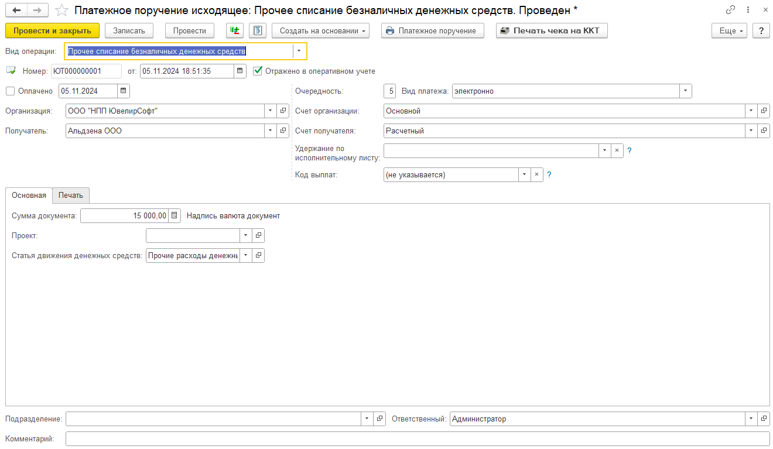773x449 pixels.
Task: Expand the Счет получателя dropdown
Action: pos(751,131)
